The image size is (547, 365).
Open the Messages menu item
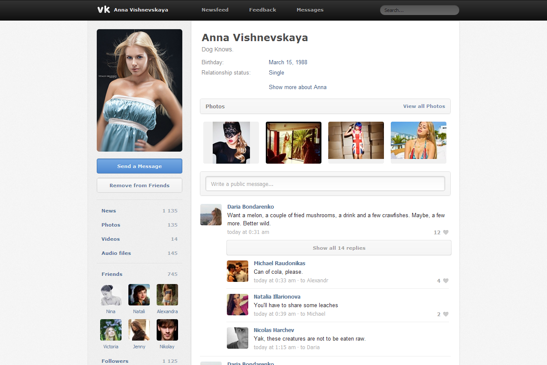pos(310,10)
